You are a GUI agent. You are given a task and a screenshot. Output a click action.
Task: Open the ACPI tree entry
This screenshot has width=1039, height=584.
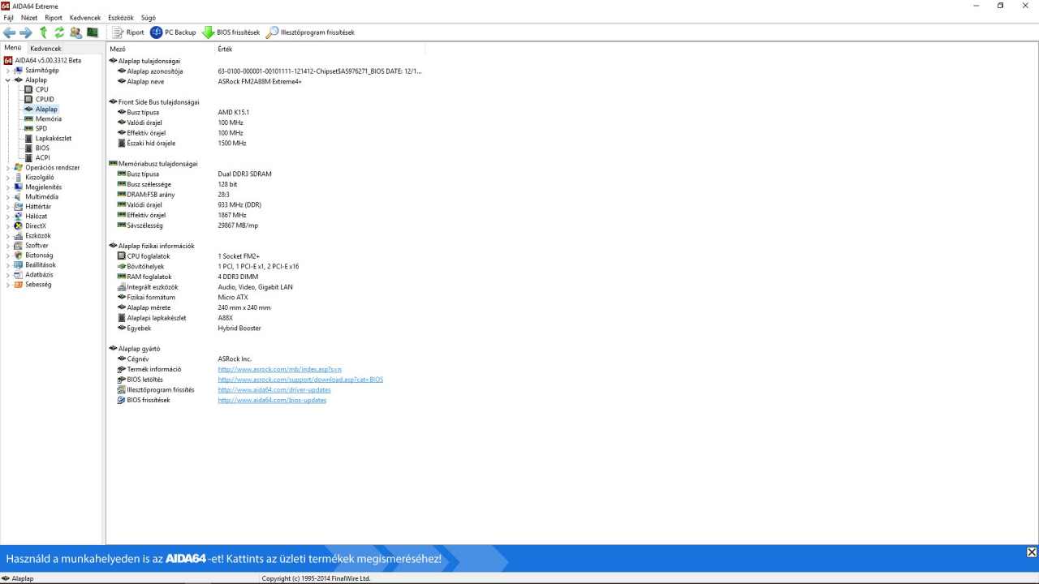(x=42, y=157)
